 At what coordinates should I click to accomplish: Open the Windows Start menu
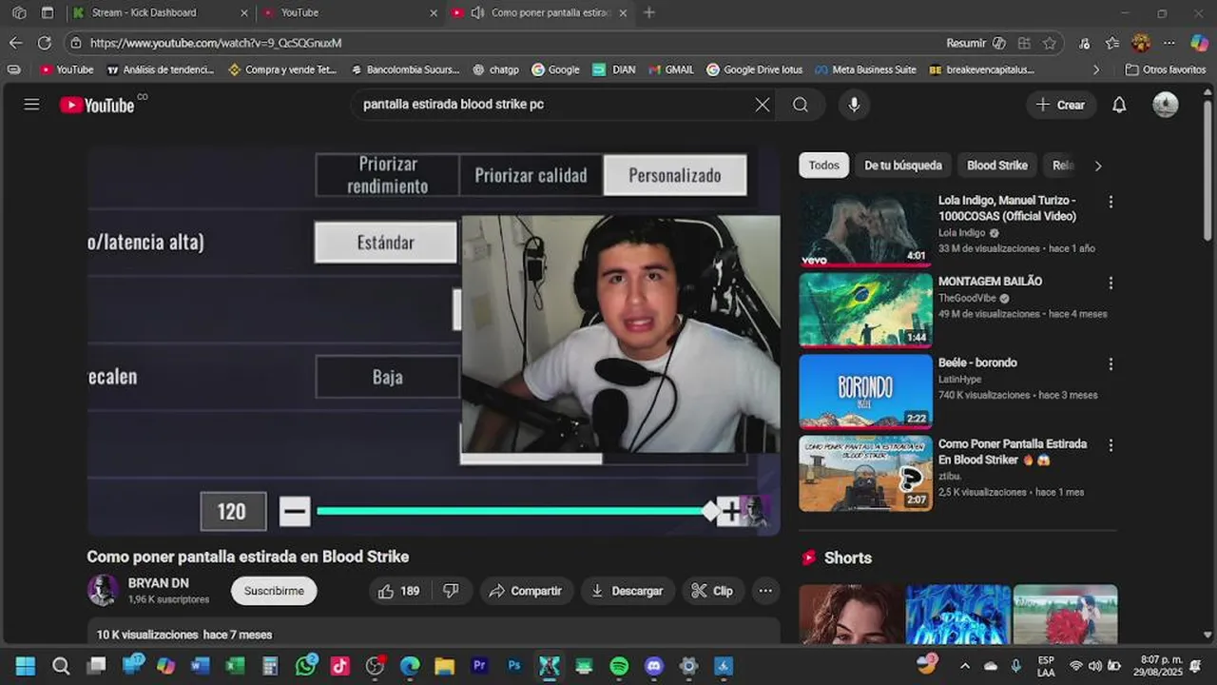click(x=26, y=666)
